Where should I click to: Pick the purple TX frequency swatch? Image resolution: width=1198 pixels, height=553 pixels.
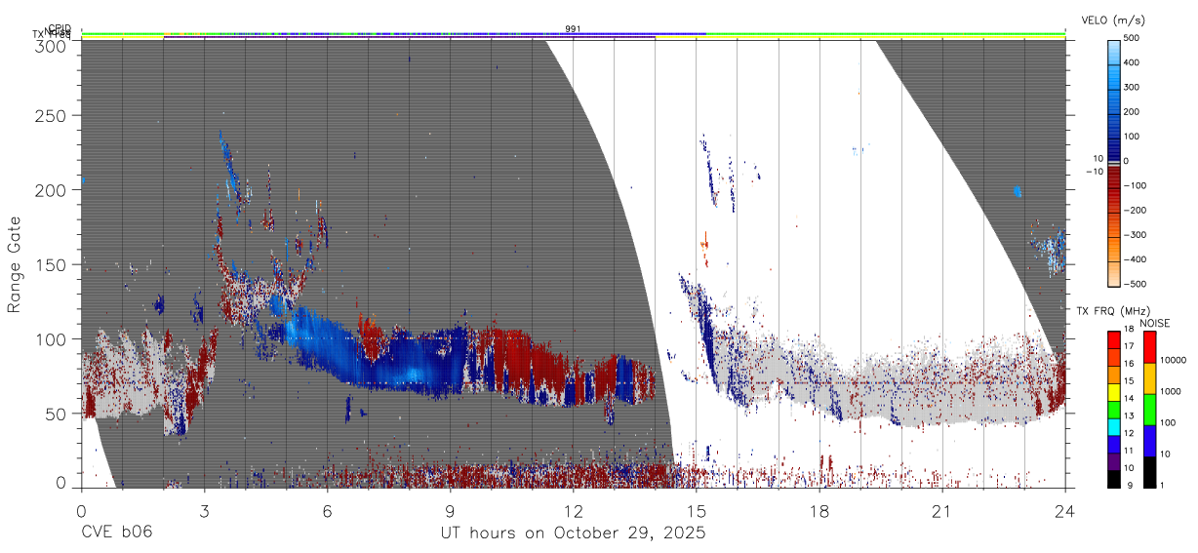click(1113, 460)
